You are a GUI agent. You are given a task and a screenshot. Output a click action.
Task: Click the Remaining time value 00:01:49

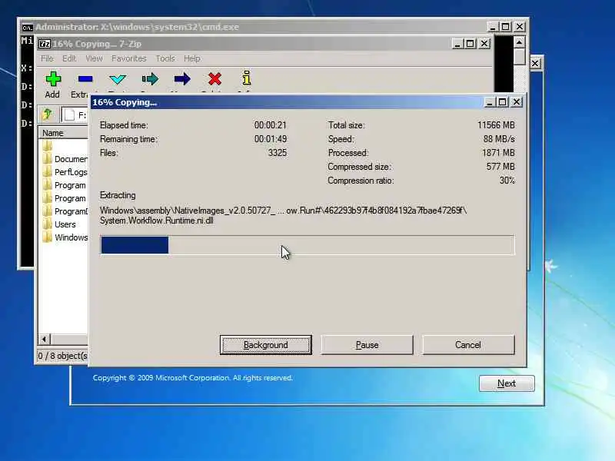pyautogui.click(x=271, y=139)
